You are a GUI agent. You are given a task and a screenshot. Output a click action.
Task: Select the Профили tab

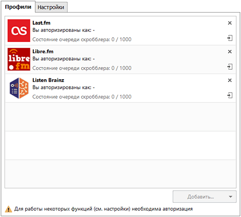pyautogui.click(x=18, y=7)
